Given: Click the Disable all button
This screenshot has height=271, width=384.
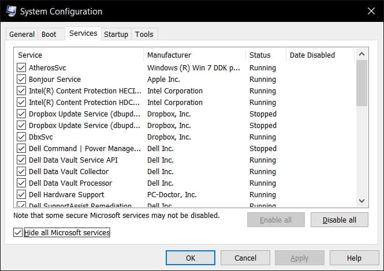Looking at the screenshot, I should pos(340,220).
